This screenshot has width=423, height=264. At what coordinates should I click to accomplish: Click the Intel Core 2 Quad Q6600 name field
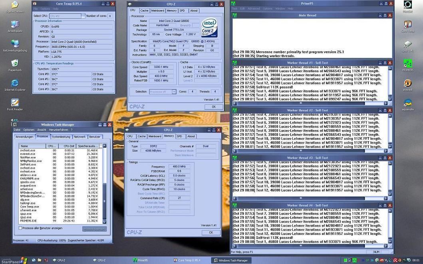[x=174, y=21]
